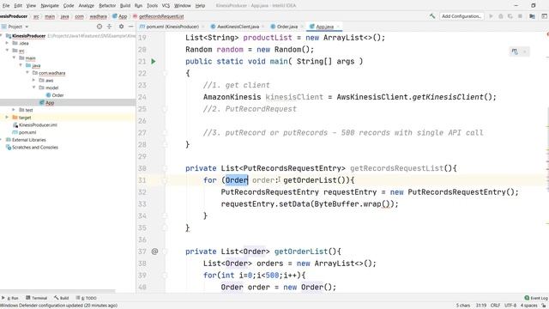Open the Event Log
549x309 pixels.
pyautogui.click(x=536, y=298)
